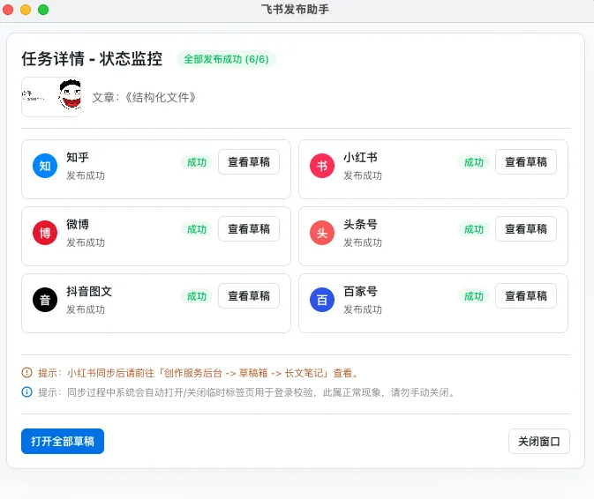
Task: Click the blue 知乎 platform icon
Action: (x=45, y=166)
